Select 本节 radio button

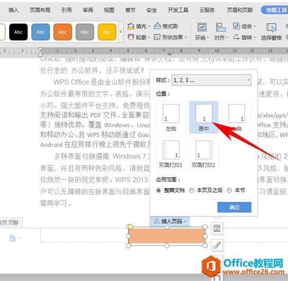click(229, 190)
